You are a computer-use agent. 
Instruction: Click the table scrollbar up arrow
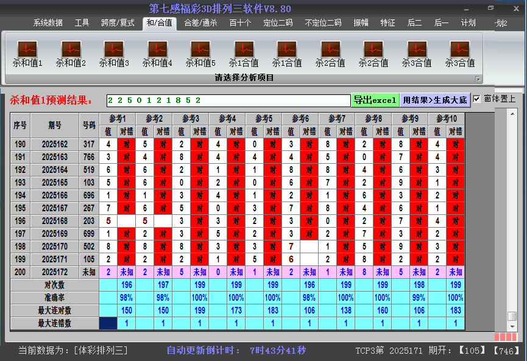coord(512,114)
